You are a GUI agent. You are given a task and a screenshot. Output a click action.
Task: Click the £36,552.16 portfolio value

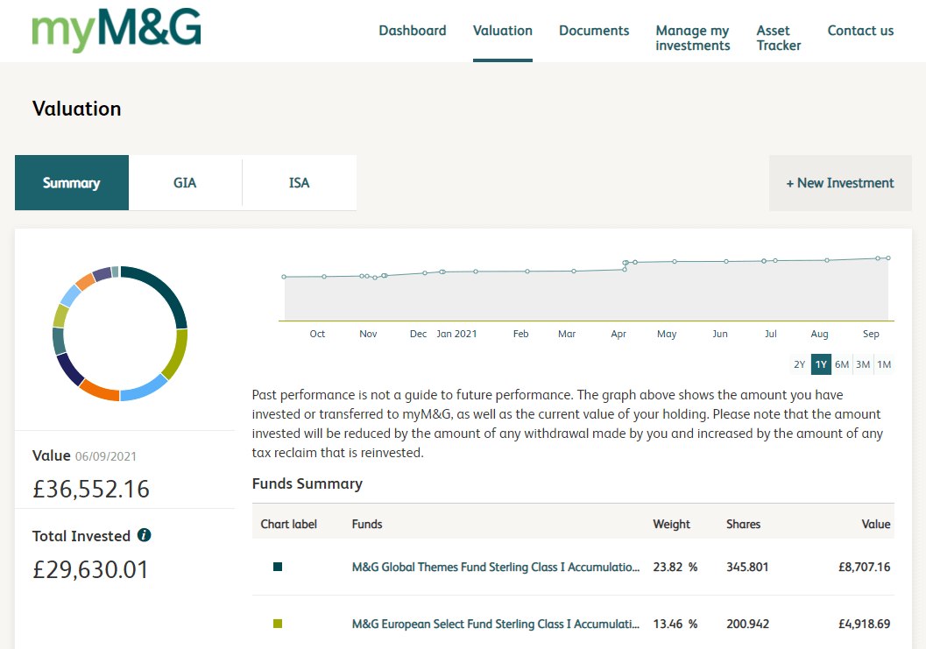[91, 489]
